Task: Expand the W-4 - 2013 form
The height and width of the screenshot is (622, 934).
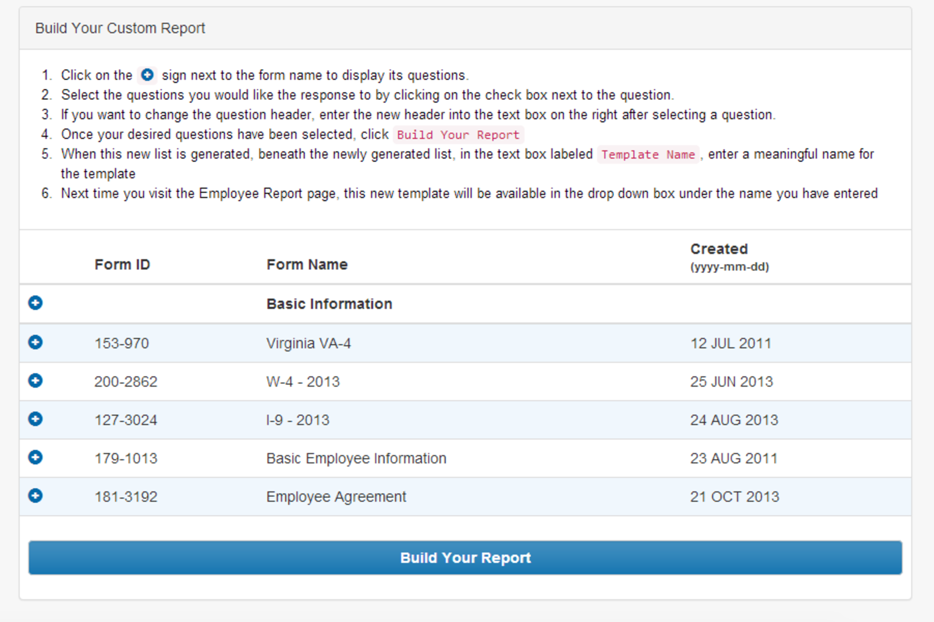Action: [x=35, y=381]
